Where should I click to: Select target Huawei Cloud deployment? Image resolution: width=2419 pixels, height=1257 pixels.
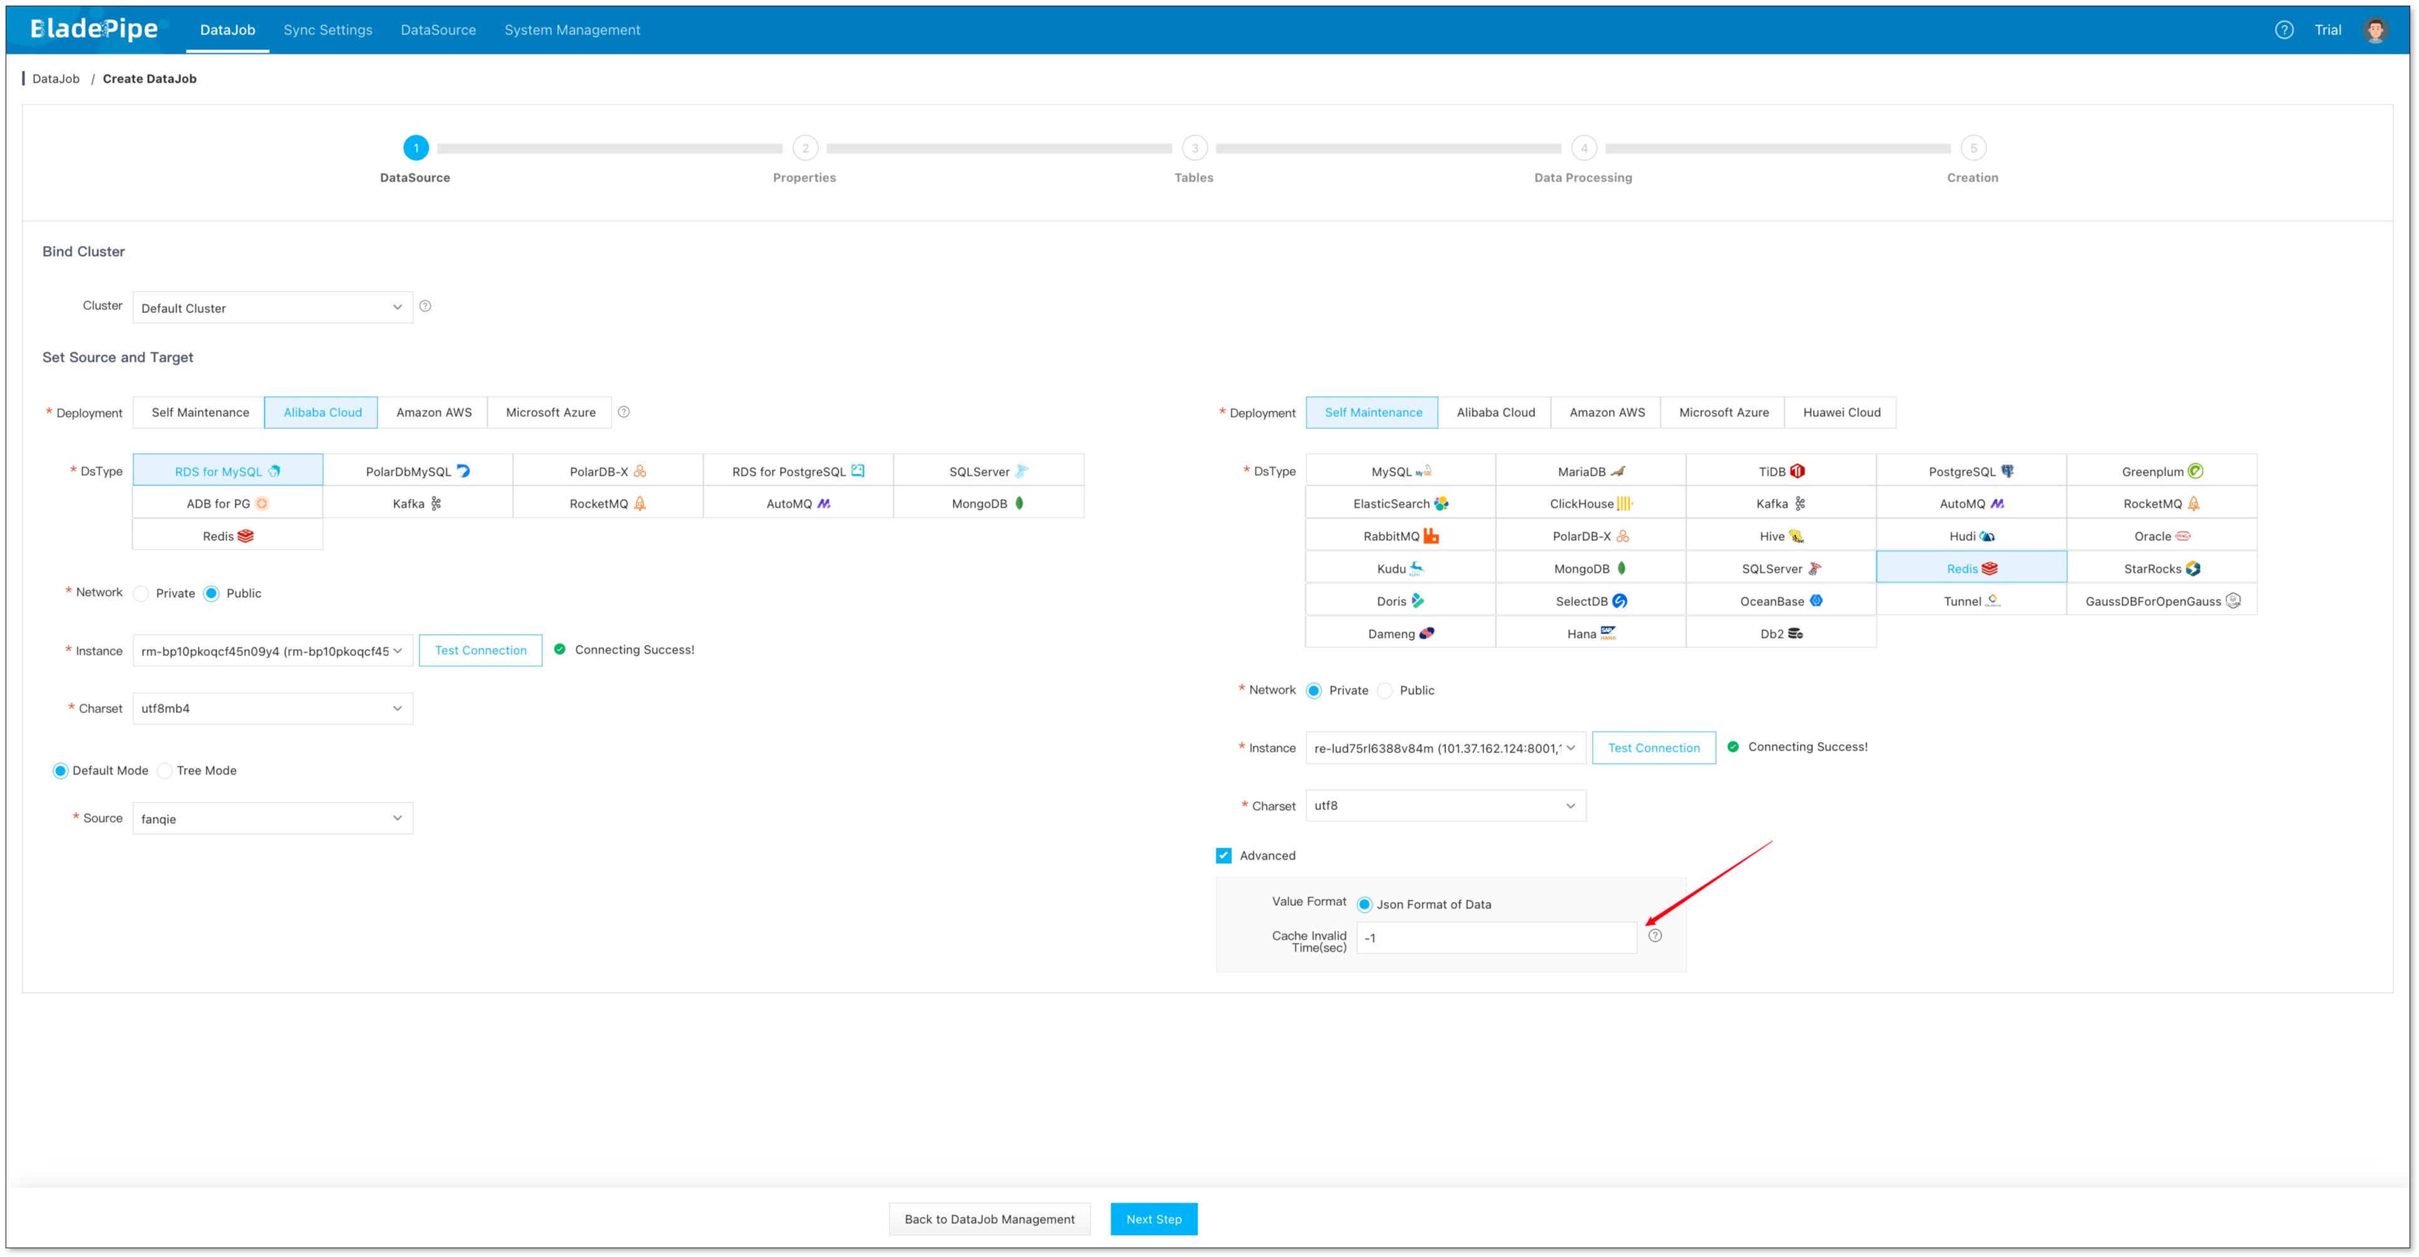(x=1842, y=413)
